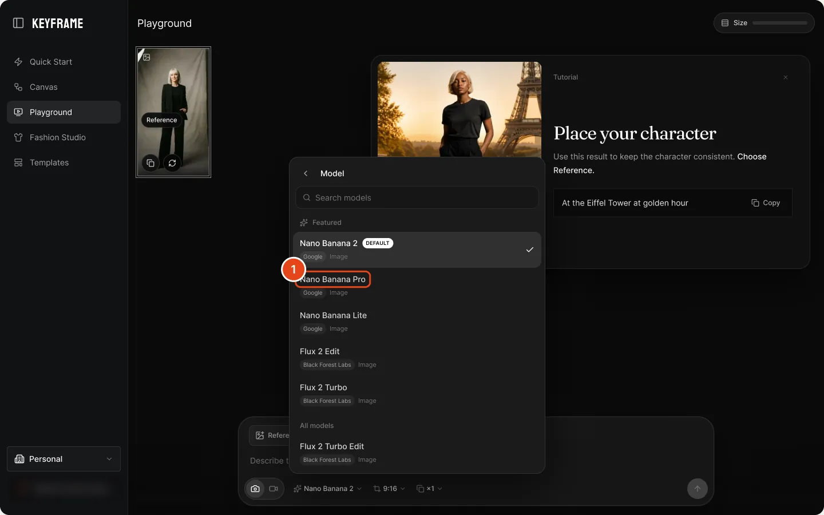
Task: Go to Fashion Studio
Action: tap(64, 137)
